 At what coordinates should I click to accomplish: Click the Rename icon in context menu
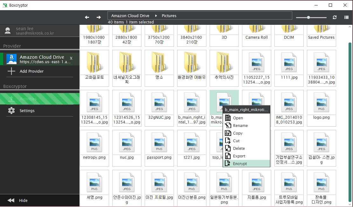[228, 125]
